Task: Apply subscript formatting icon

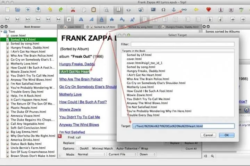Action: pyautogui.click(x=122, y=19)
